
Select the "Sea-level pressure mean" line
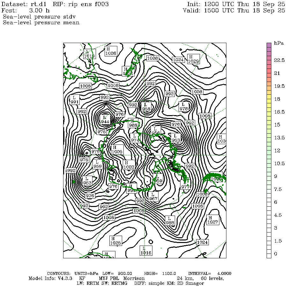click(41, 23)
